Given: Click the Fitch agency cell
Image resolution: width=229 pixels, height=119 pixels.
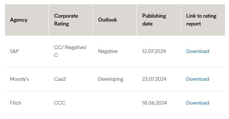Looking at the screenshot, I should (x=15, y=103).
